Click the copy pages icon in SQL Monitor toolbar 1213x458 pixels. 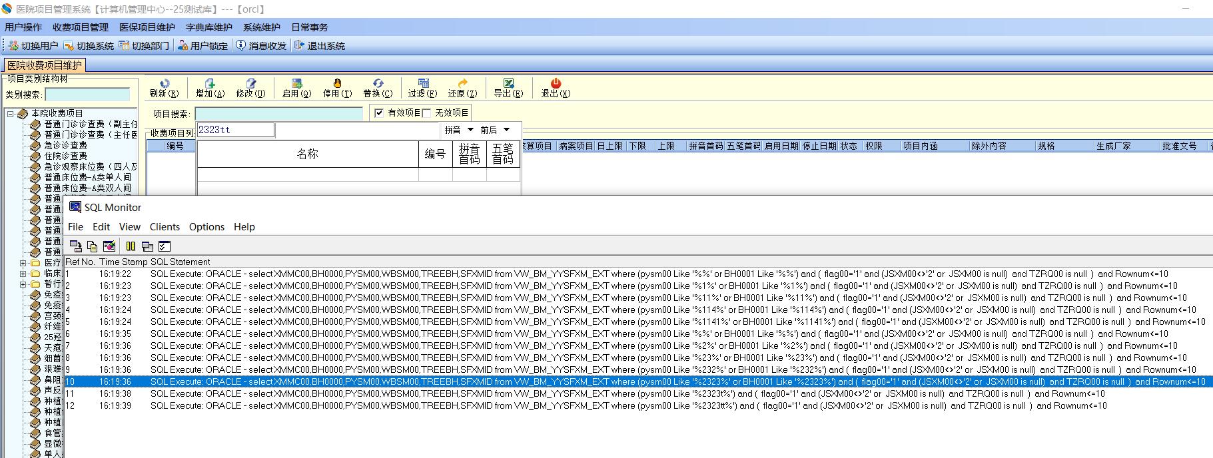tap(93, 246)
